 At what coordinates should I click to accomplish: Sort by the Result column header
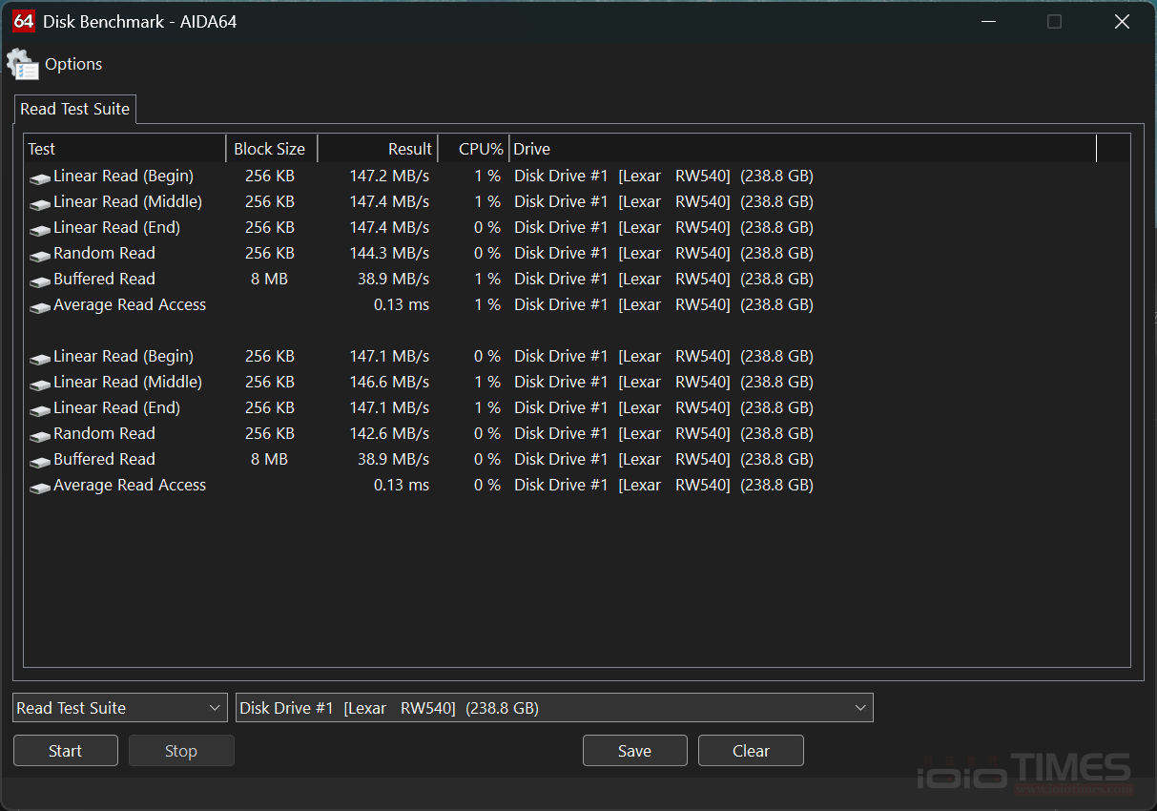tap(378, 149)
